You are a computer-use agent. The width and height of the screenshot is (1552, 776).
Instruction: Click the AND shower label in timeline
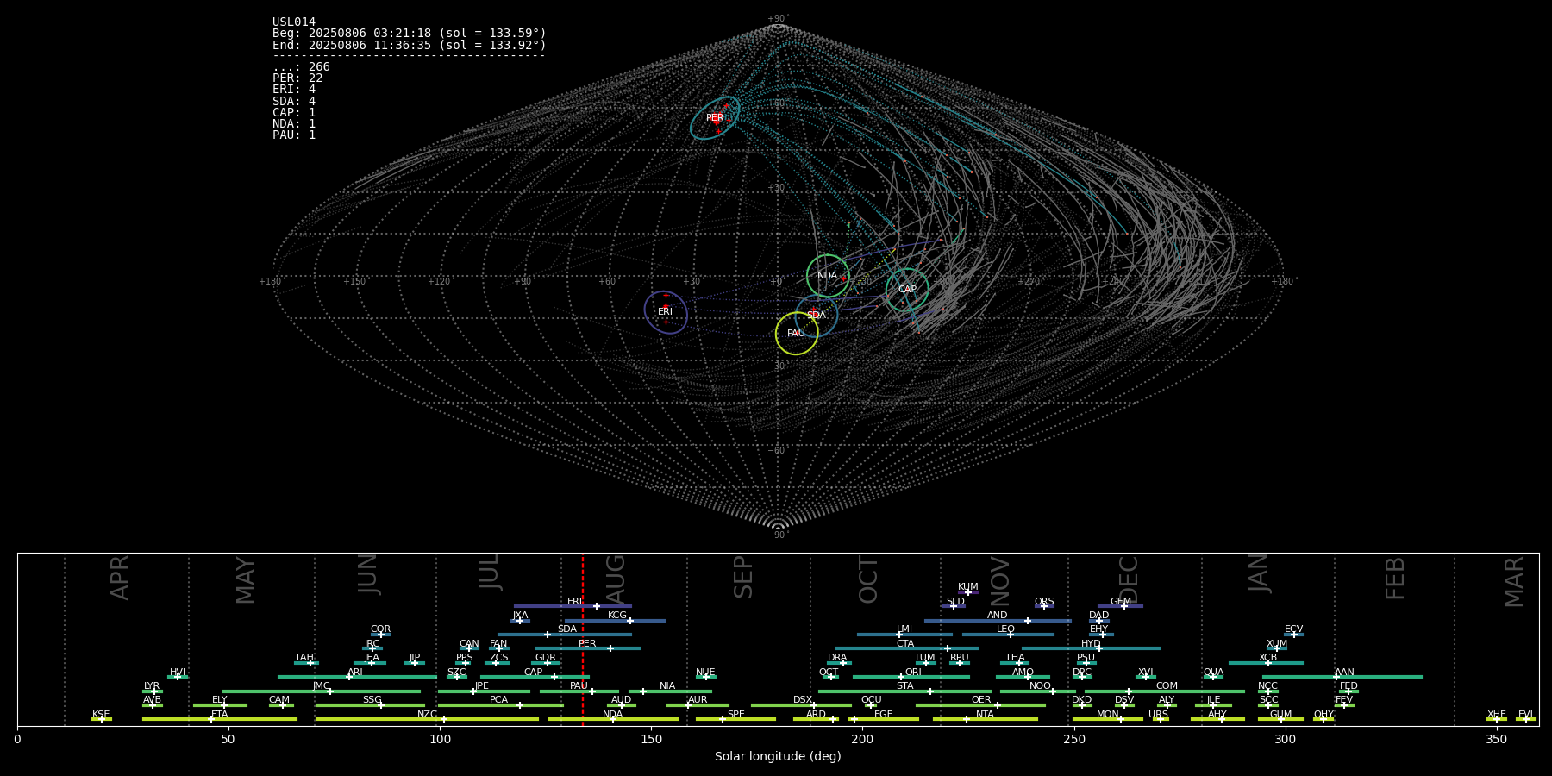point(998,616)
